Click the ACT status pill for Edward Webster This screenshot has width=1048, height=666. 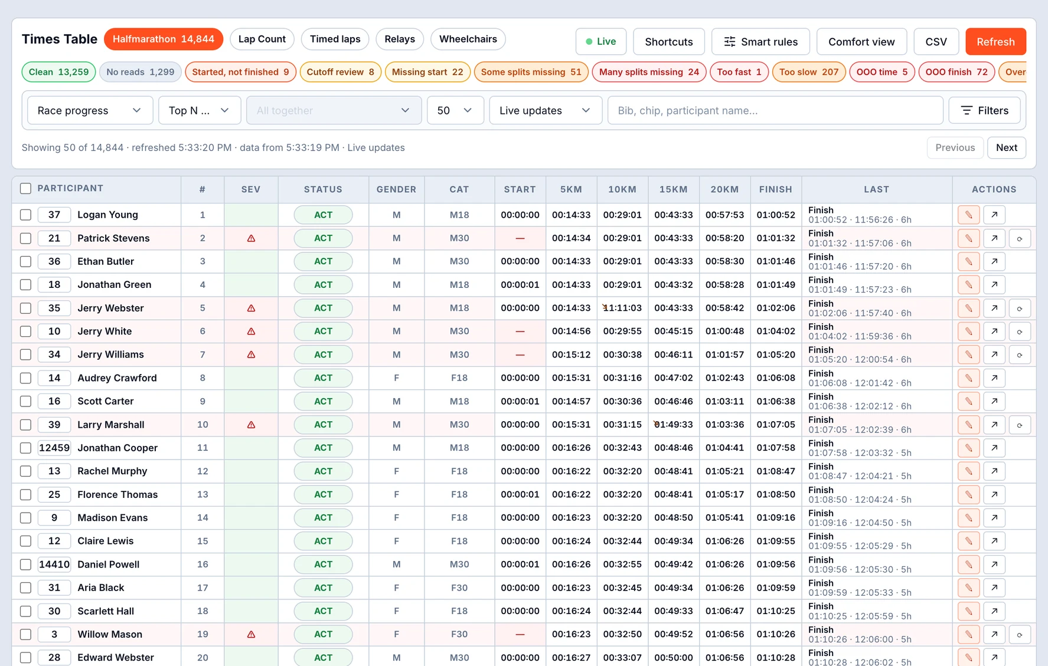323,657
